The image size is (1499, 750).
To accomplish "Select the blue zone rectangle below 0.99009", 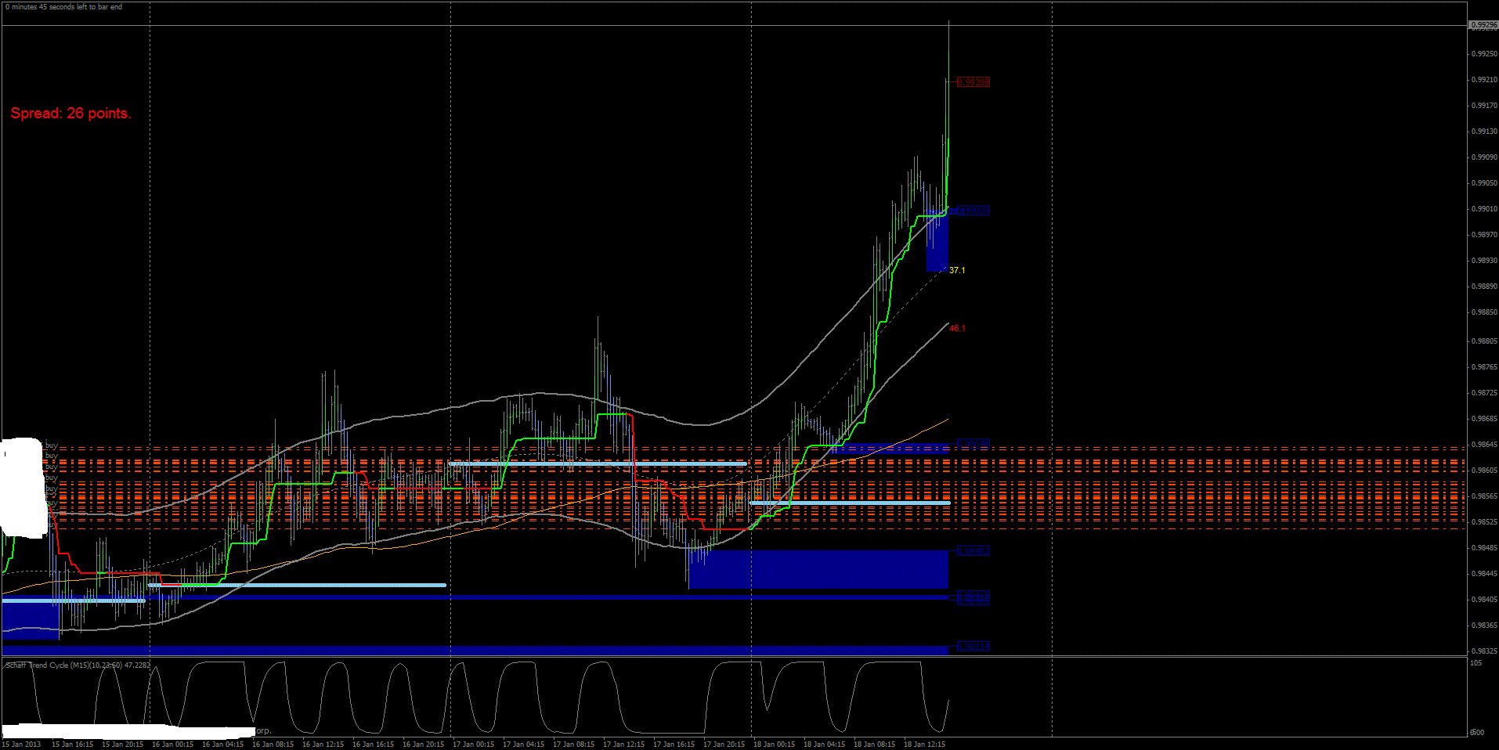I will pyautogui.click(x=937, y=241).
